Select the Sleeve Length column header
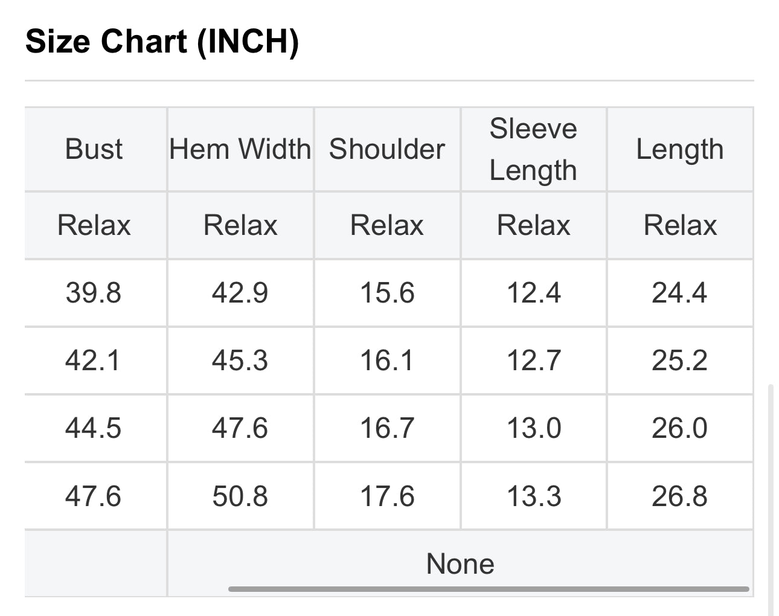This screenshot has width=779, height=616. (533, 149)
